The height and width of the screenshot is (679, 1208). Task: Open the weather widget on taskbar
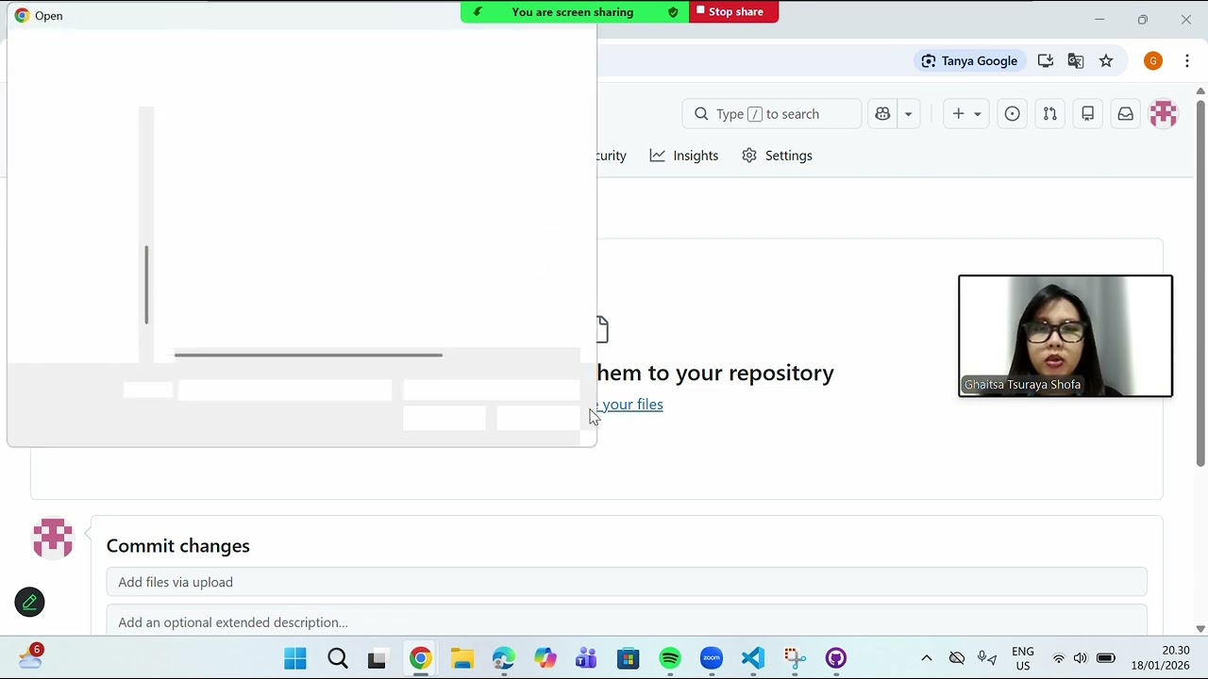[x=30, y=656]
